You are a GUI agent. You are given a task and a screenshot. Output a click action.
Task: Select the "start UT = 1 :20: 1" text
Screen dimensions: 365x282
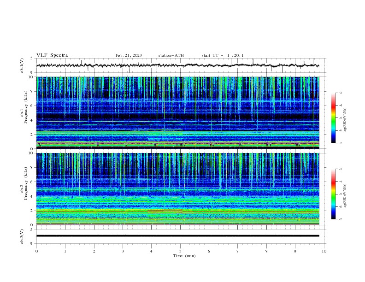[x=223, y=55]
